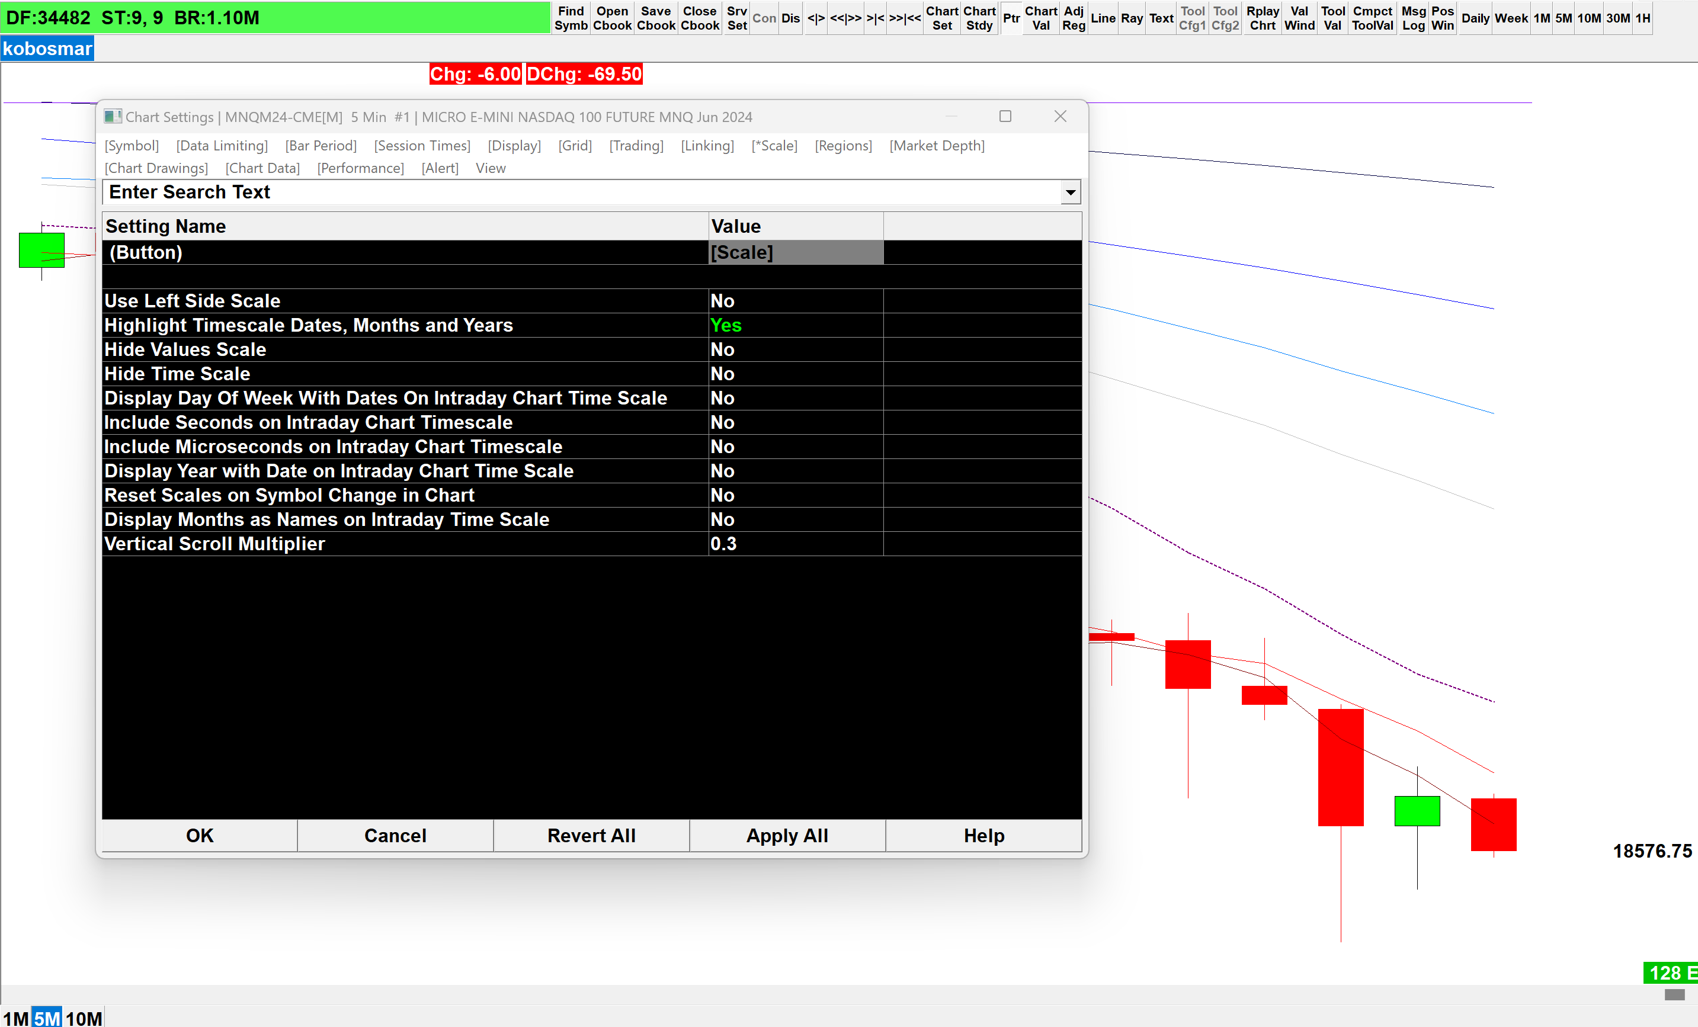Viewport: 1698px width, 1027px height.
Task: Toggle Hide Time Scale value
Action: pos(795,374)
